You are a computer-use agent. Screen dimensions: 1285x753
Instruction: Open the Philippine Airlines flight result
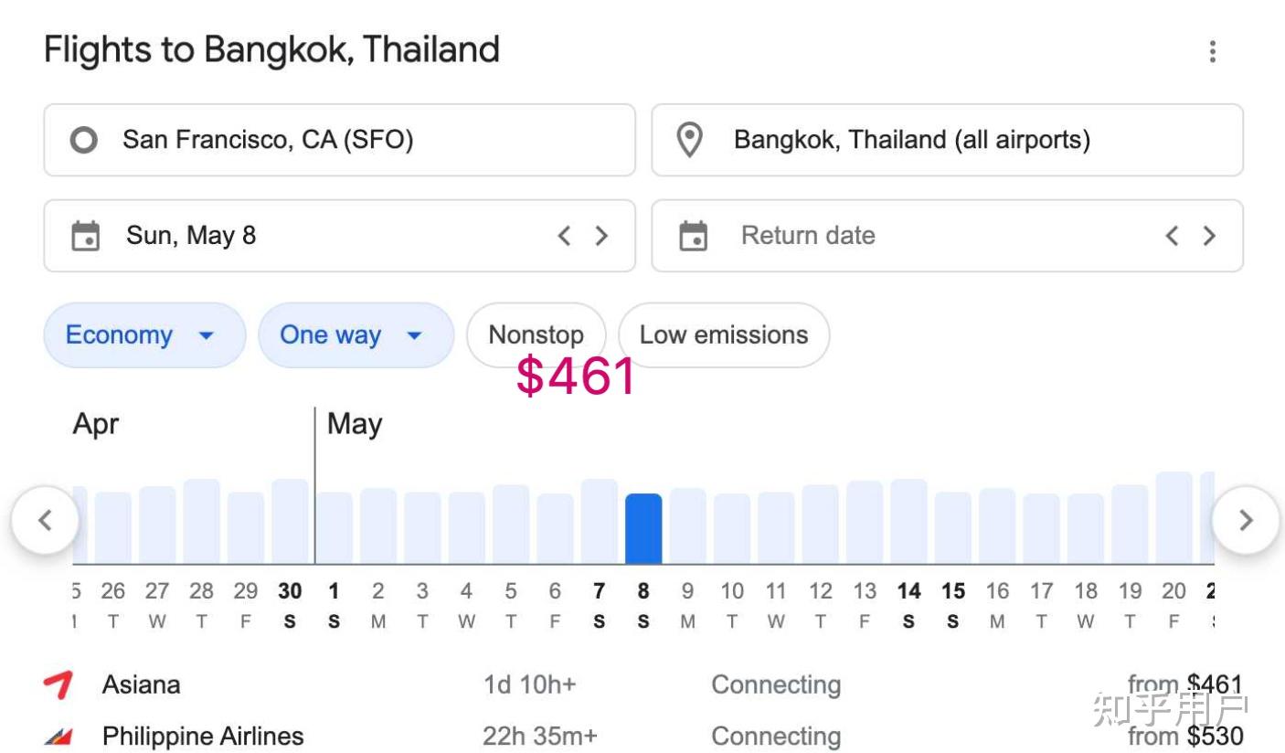[642, 736]
